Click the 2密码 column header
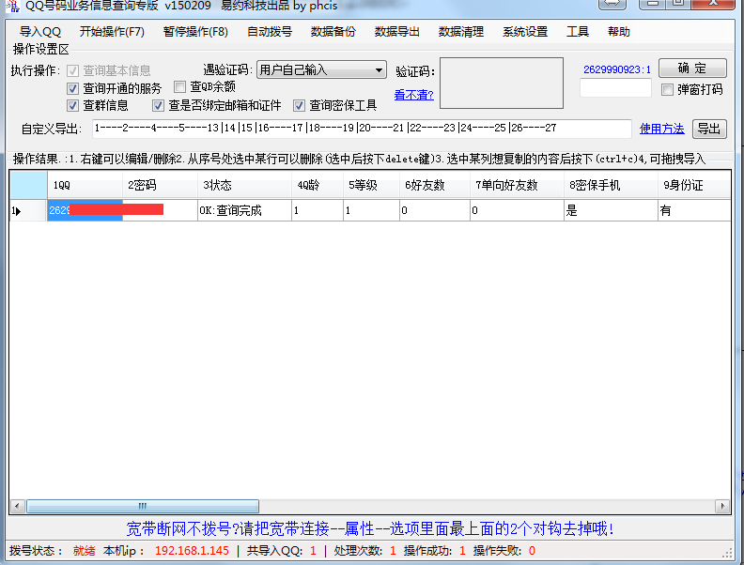 click(x=160, y=185)
